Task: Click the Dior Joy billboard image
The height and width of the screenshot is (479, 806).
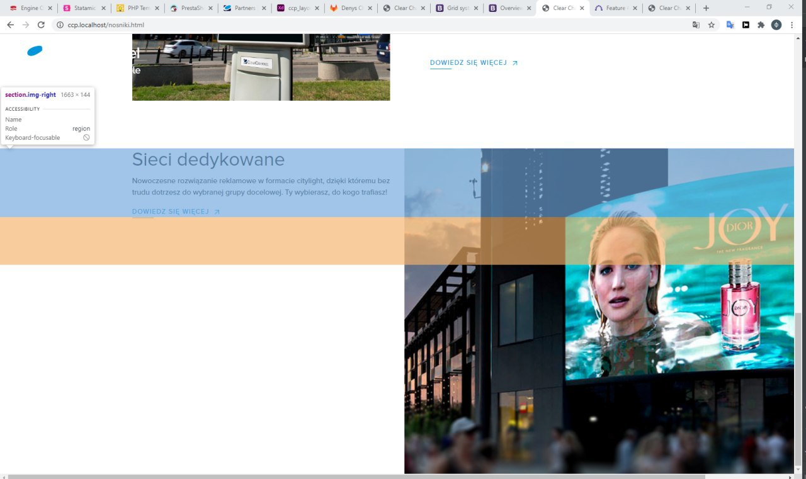Action: (x=599, y=311)
